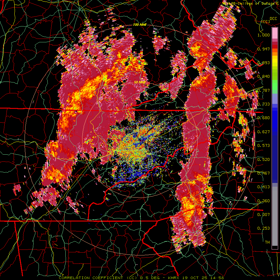The image size is (280, 280).
Task: Click the 0.947 scale value
Action: click(x=264, y=49)
